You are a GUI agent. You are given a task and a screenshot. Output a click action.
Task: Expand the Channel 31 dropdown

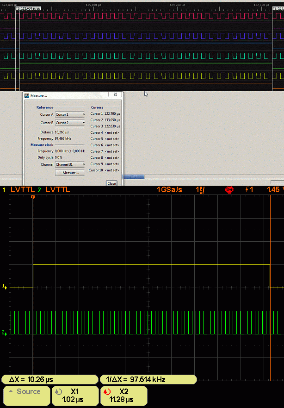[x=70, y=164]
